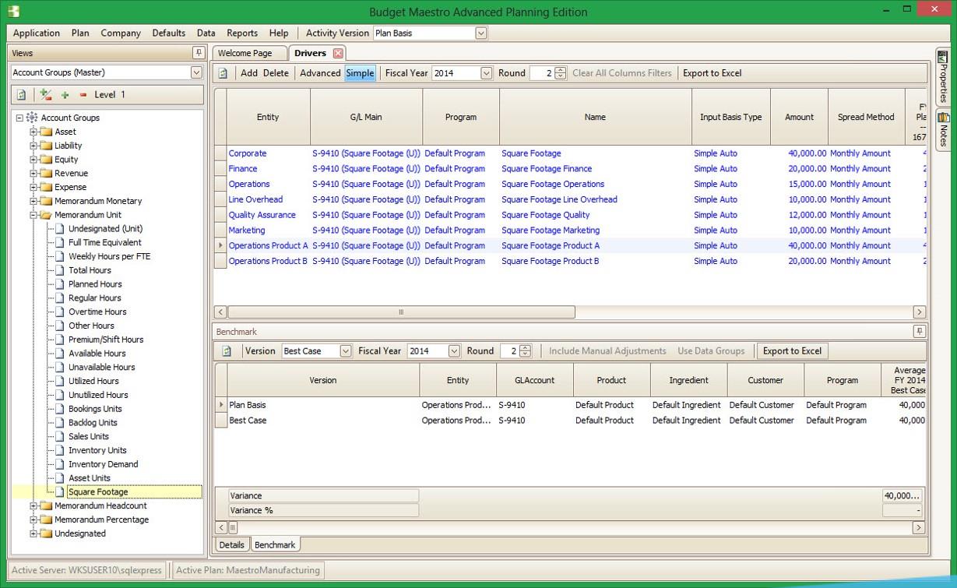Open the Notes side panel
Screen dimensions: 957x588
(x=942, y=130)
